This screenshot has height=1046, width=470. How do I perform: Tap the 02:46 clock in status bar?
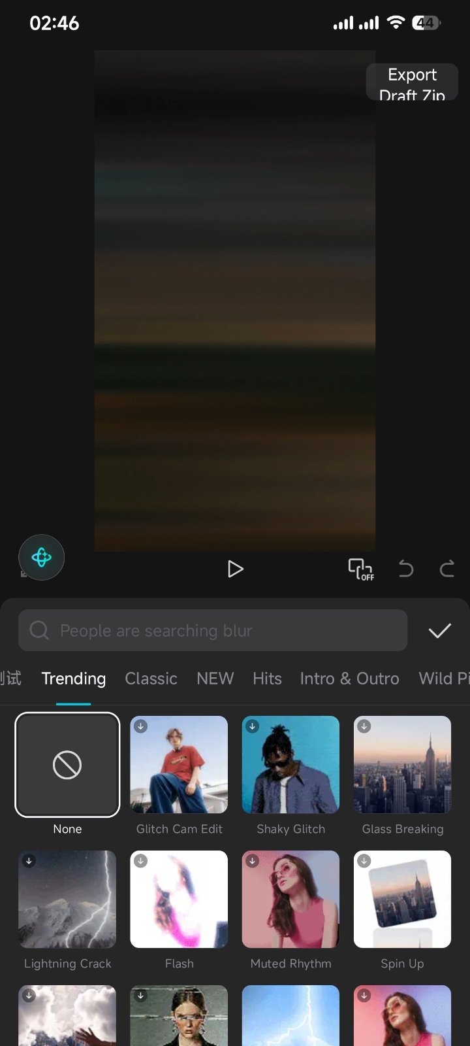tap(54, 24)
